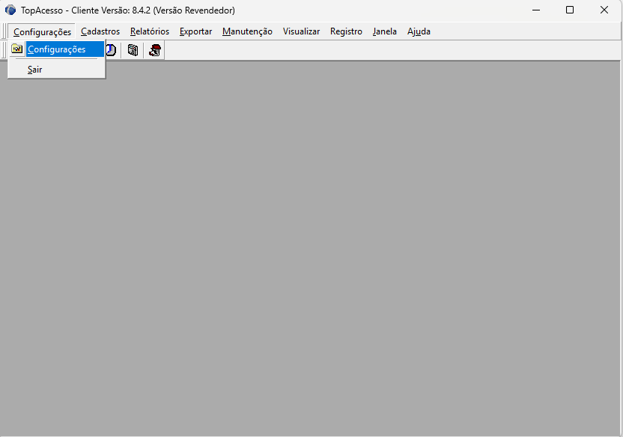Open the Exportar menu

point(195,31)
